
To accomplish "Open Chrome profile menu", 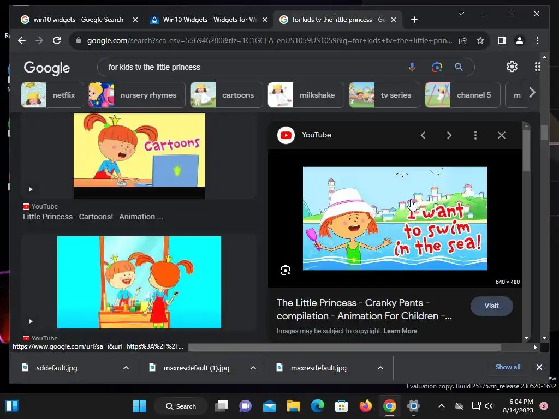I will (520, 40).
